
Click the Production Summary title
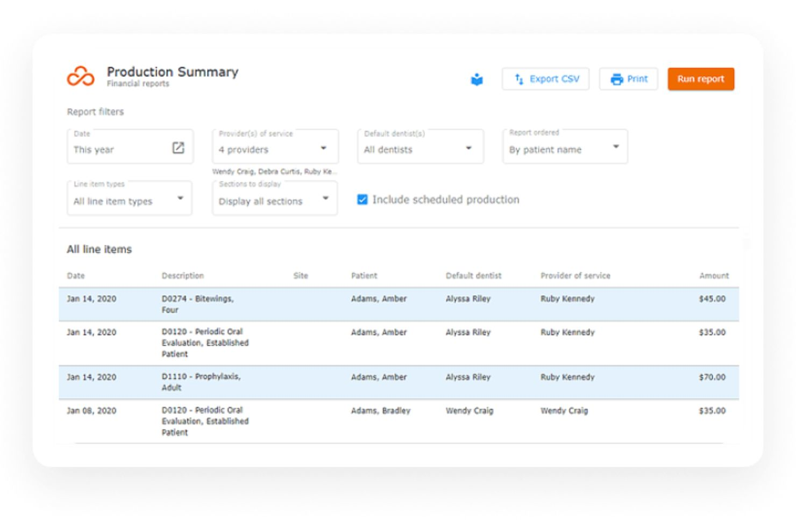(173, 71)
